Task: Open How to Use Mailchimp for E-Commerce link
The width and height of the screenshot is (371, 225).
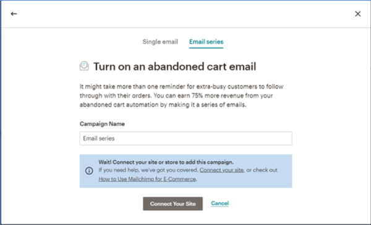Action: coord(147,179)
